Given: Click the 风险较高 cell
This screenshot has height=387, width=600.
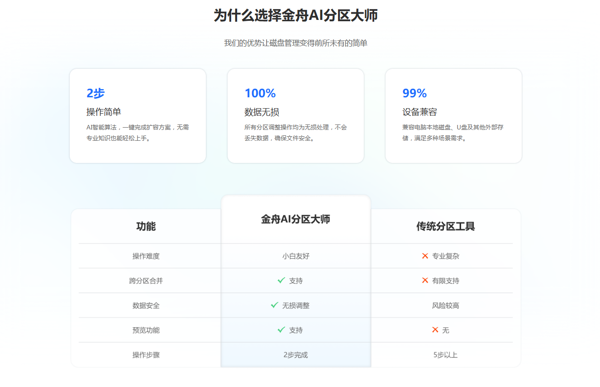Looking at the screenshot, I should coord(446,306).
